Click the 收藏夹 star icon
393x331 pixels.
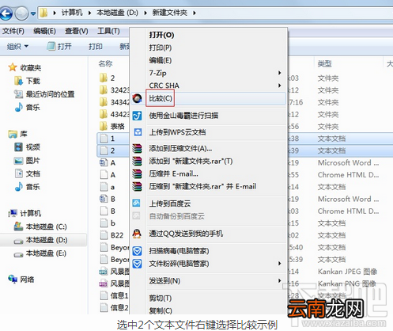point(13,67)
